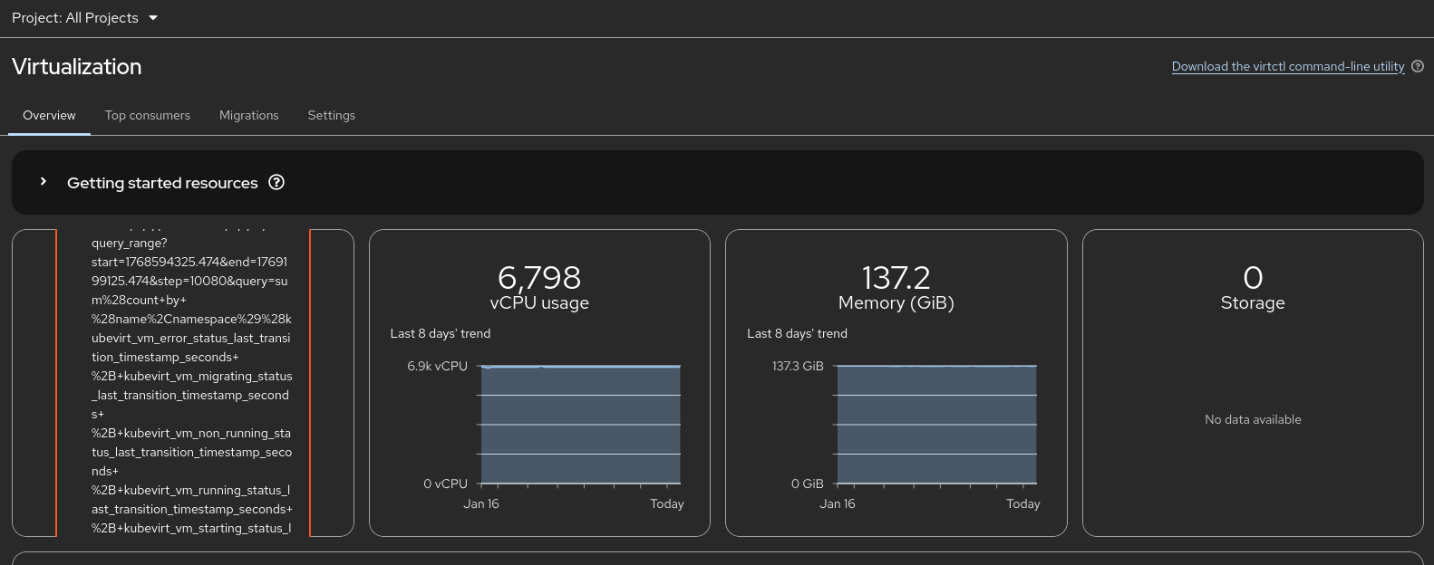Image resolution: width=1434 pixels, height=565 pixels.
Task: Open Download the virtctl command-line utility link
Action: click(x=1288, y=66)
